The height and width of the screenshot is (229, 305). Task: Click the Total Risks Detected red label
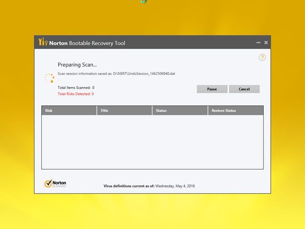pyautogui.click(x=75, y=94)
